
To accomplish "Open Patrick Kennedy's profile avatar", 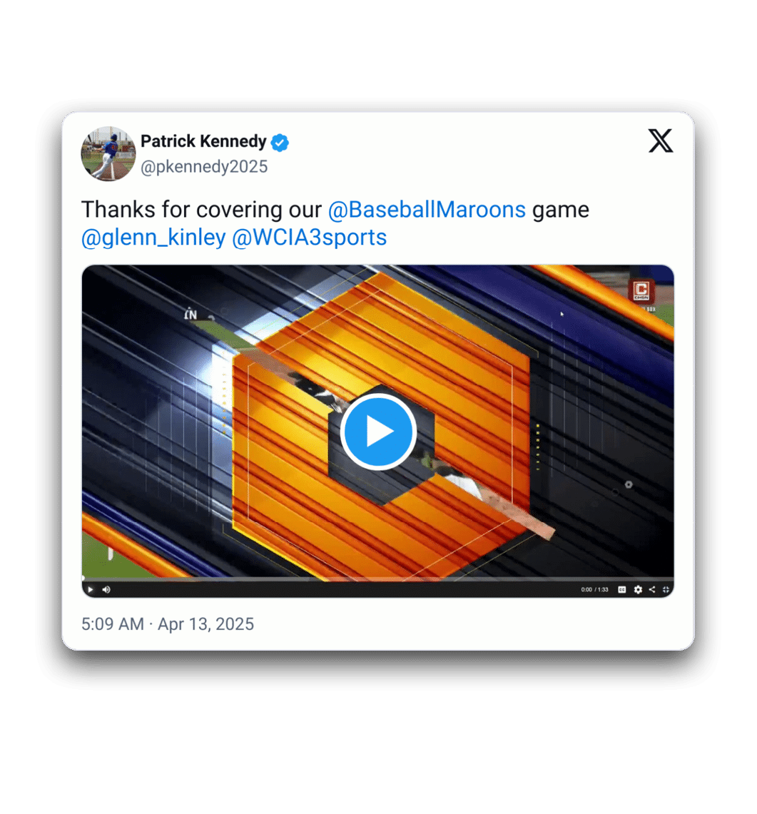I will coord(108,153).
